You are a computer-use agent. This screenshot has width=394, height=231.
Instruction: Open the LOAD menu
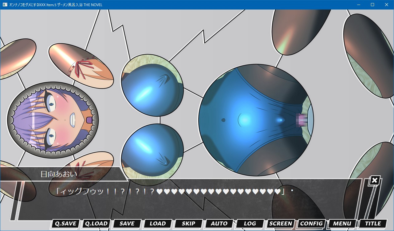(158, 224)
